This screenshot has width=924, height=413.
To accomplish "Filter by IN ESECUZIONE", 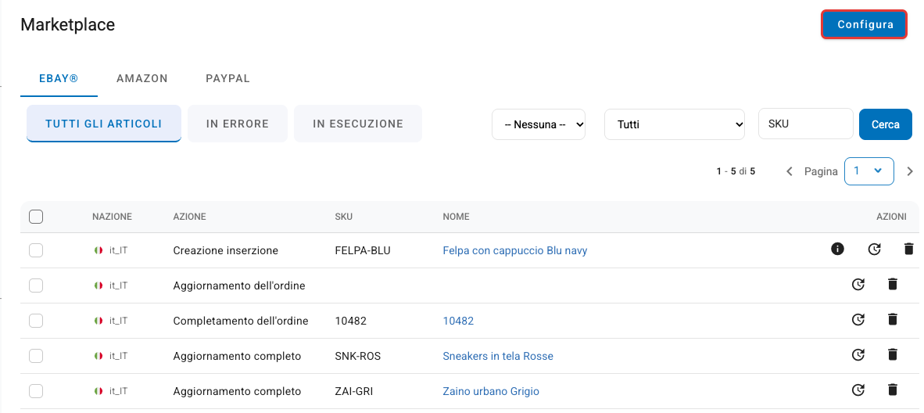I will [358, 124].
